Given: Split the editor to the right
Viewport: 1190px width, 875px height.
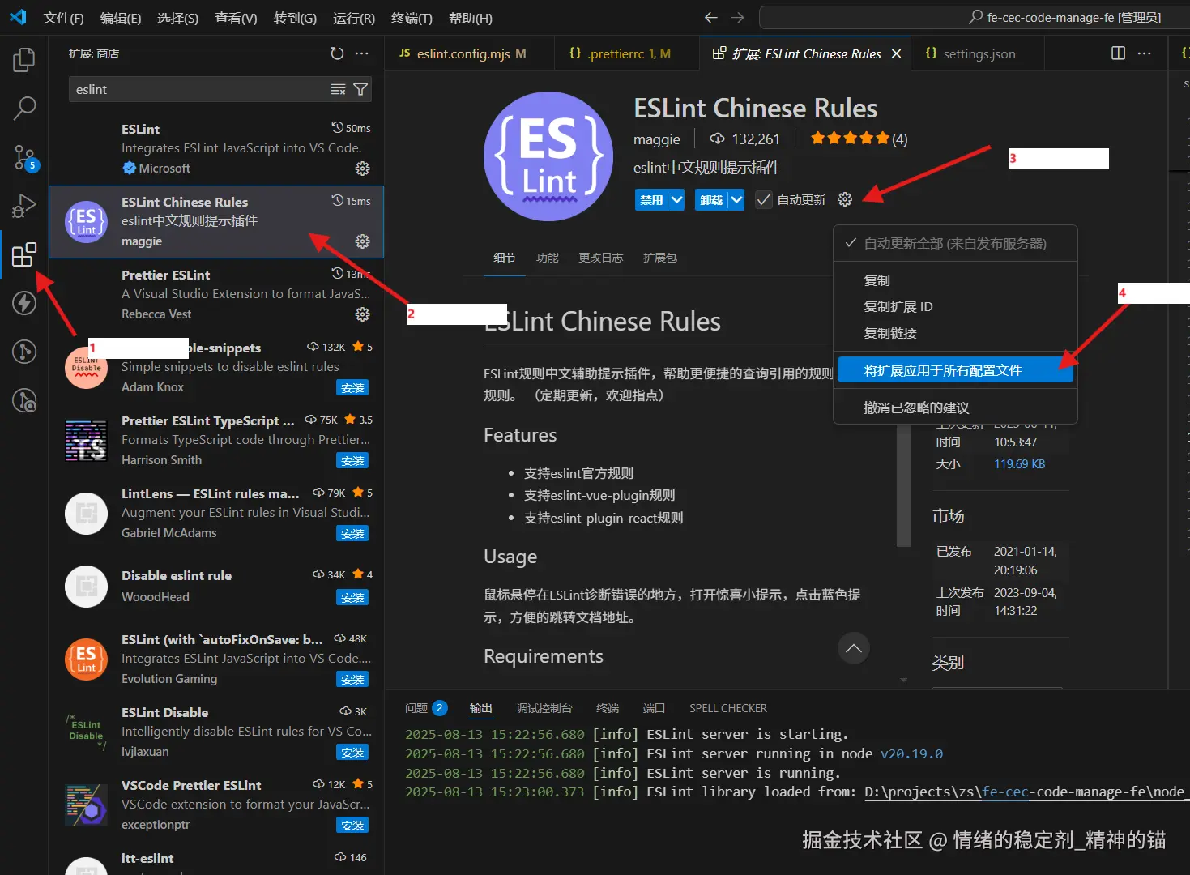Looking at the screenshot, I should [x=1118, y=53].
